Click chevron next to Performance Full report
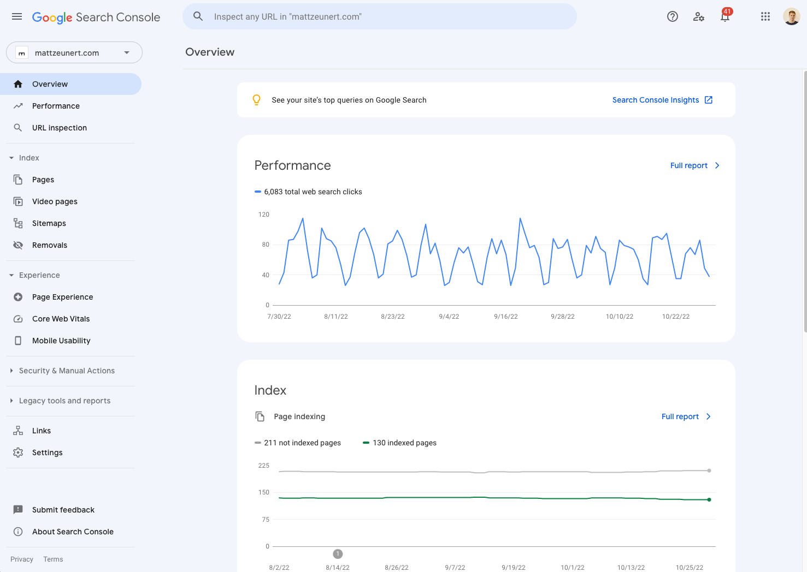Image resolution: width=807 pixels, height=572 pixels. [x=717, y=165]
